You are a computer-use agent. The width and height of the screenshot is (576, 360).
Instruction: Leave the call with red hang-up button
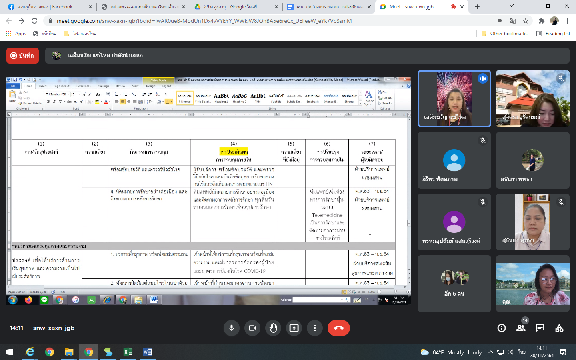[x=338, y=328]
